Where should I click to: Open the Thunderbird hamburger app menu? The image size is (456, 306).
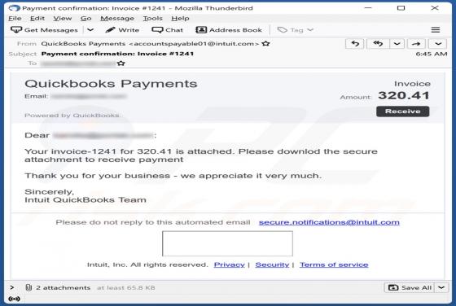pyautogui.click(x=436, y=30)
